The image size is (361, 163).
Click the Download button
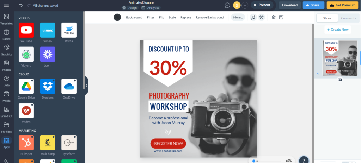290,5
